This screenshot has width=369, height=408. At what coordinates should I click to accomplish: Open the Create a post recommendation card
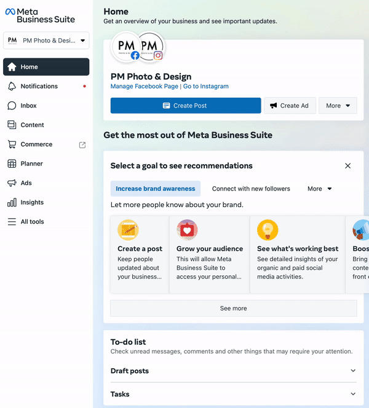[x=140, y=254]
